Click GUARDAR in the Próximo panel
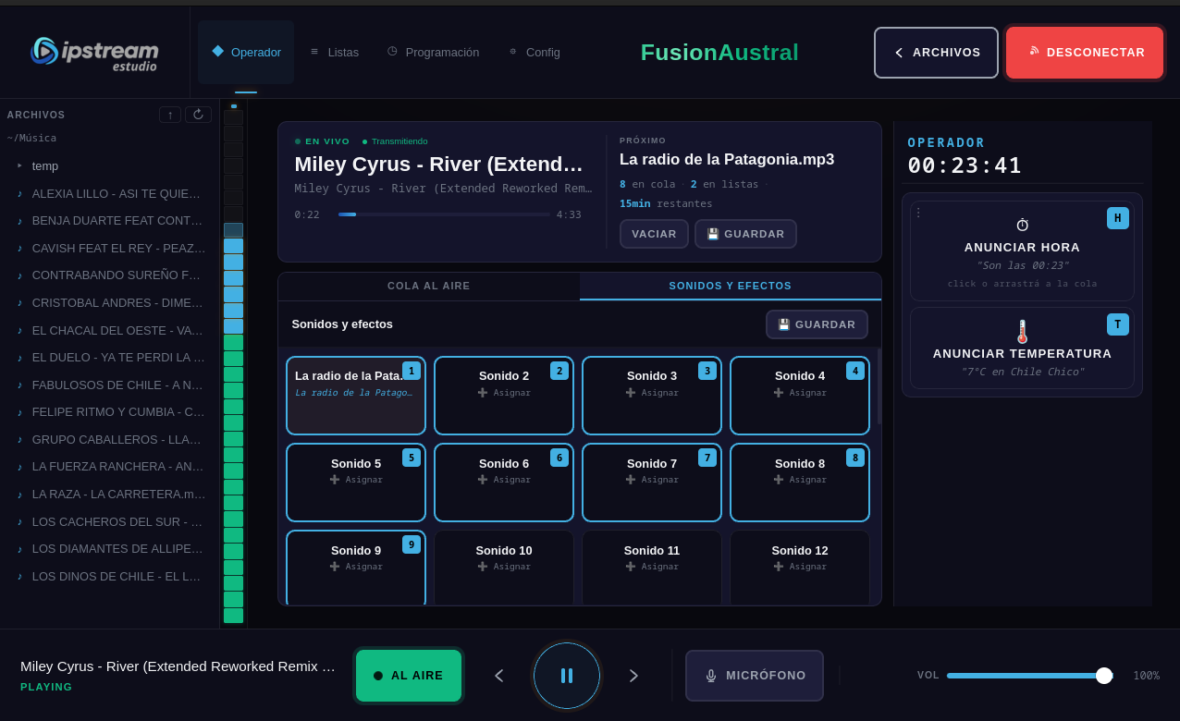This screenshot has height=721, width=1180. (x=745, y=234)
